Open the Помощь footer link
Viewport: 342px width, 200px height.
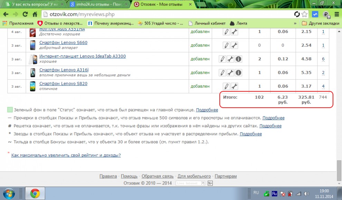[x=129, y=176]
